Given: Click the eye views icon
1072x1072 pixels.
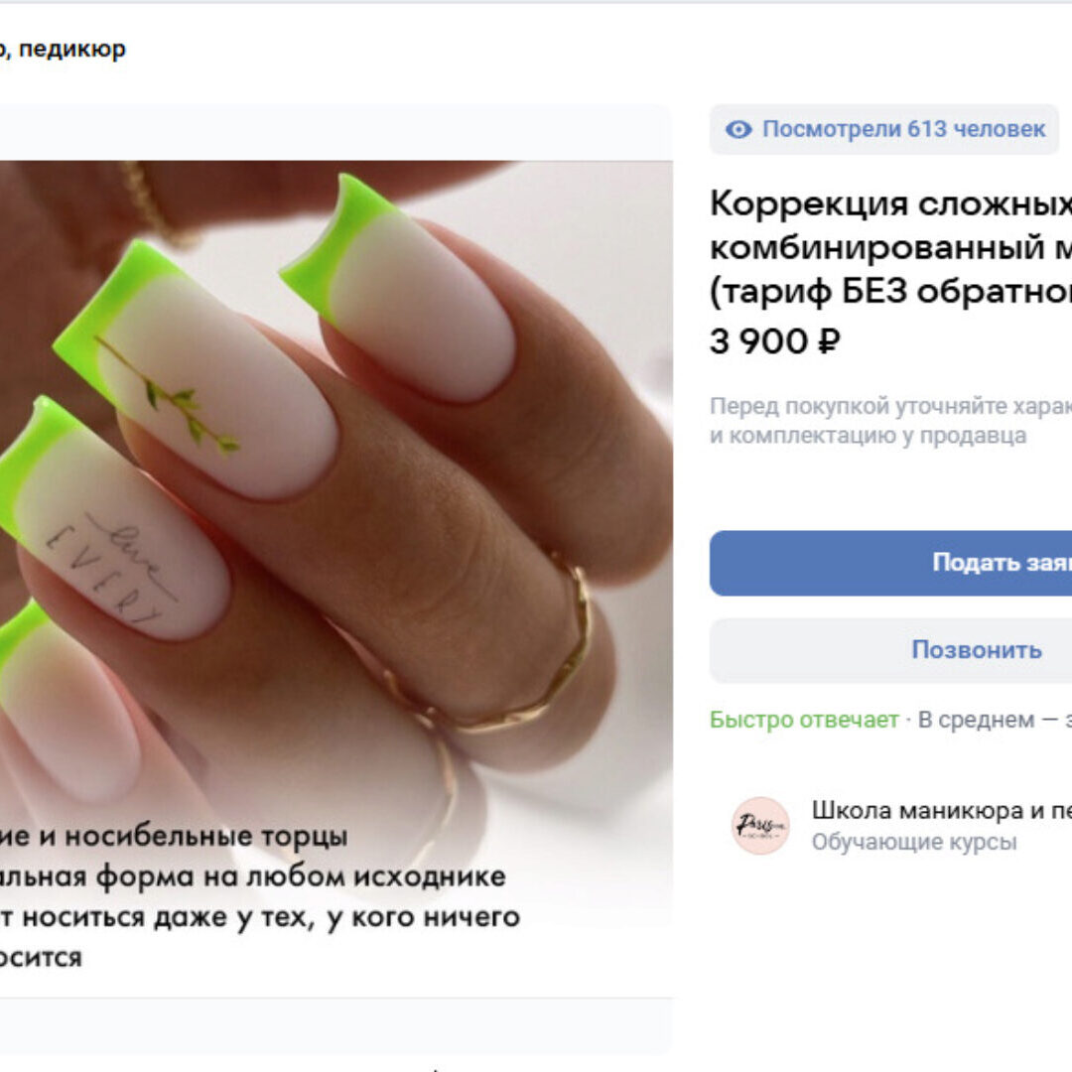Looking at the screenshot, I should pyautogui.click(x=738, y=129).
